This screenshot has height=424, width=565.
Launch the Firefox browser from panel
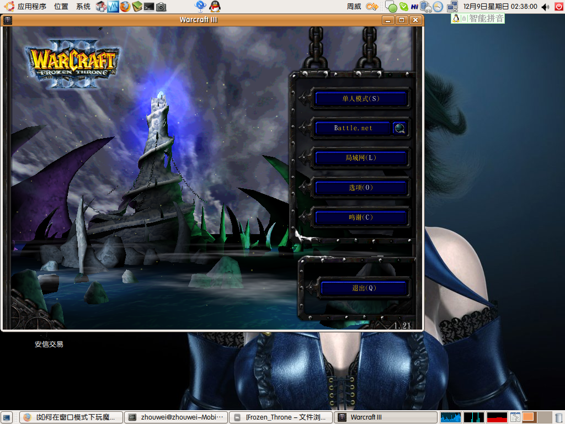tap(125, 7)
